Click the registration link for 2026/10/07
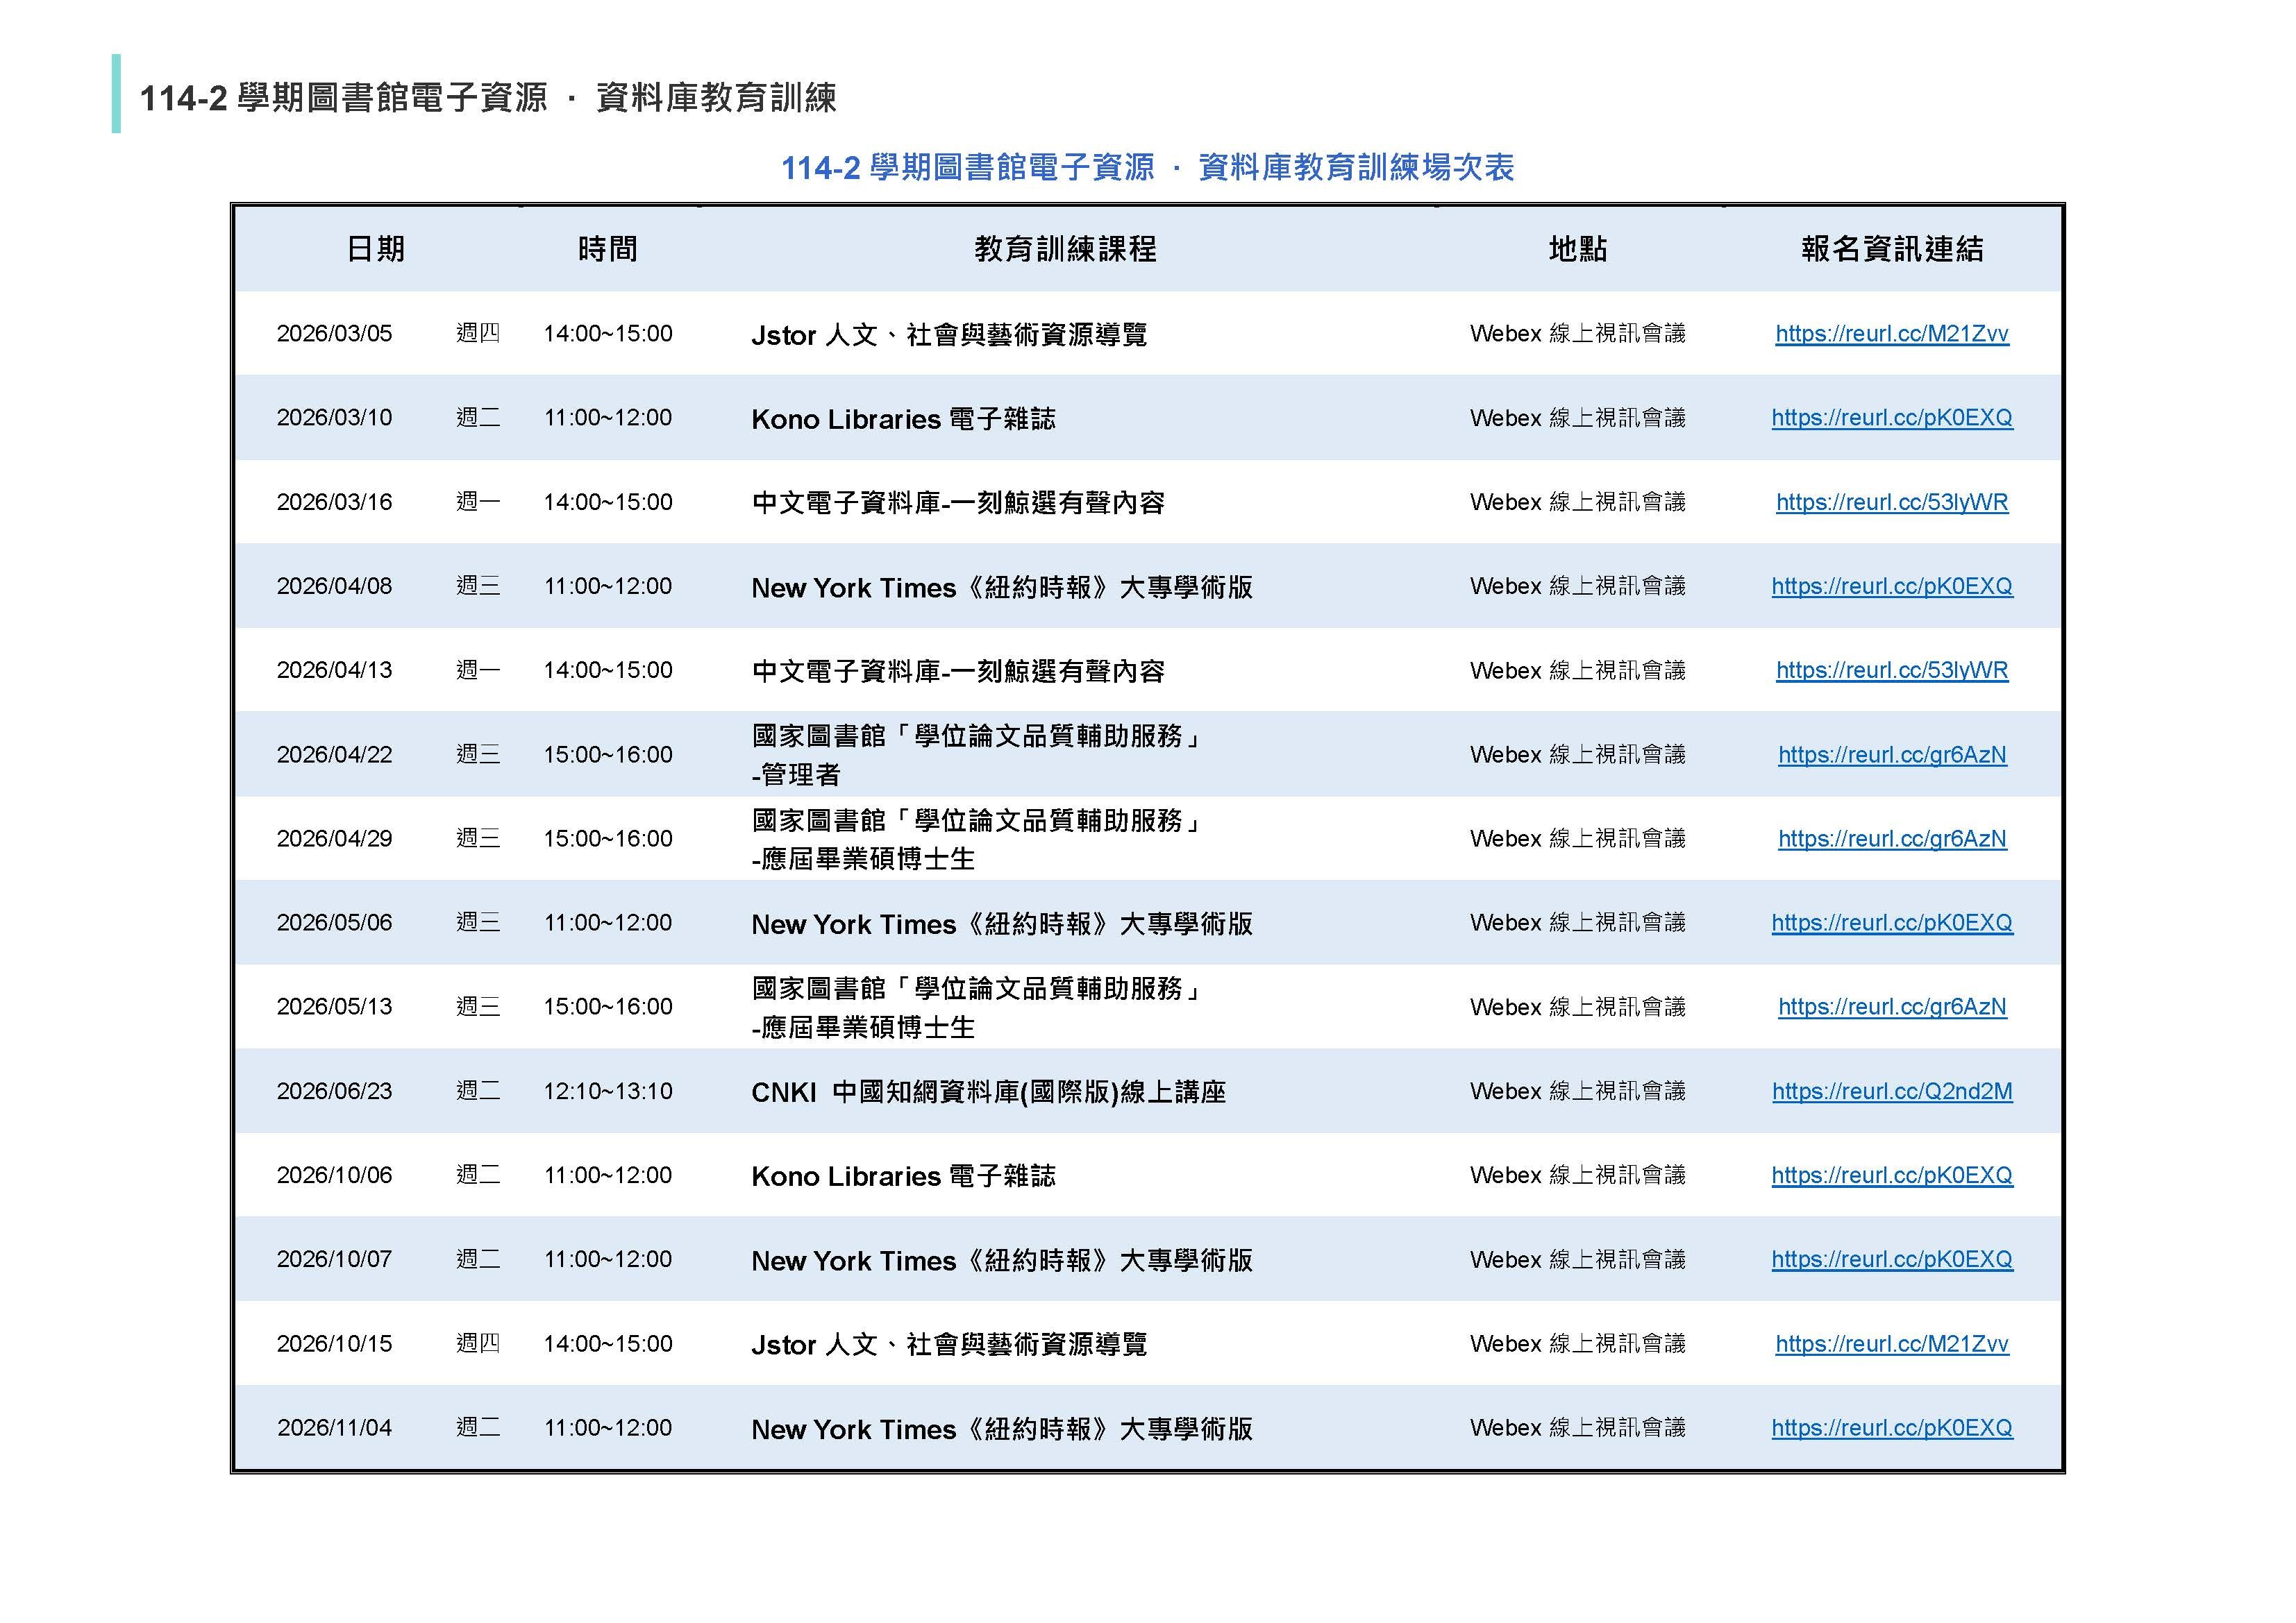Viewport: 2296px width, 1623px height. pyautogui.click(x=1893, y=1260)
